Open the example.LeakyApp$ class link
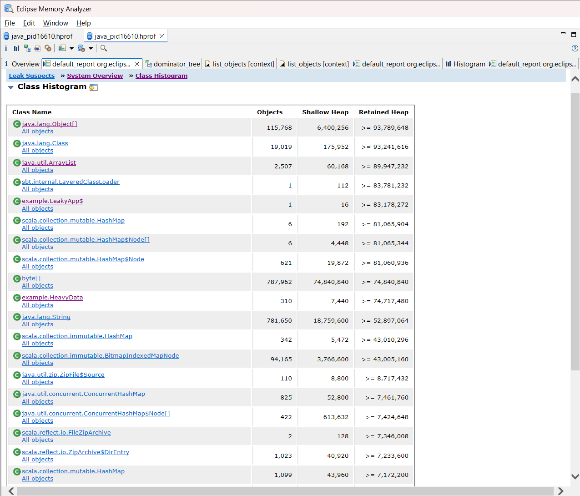580x496 pixels. (52, 201)
